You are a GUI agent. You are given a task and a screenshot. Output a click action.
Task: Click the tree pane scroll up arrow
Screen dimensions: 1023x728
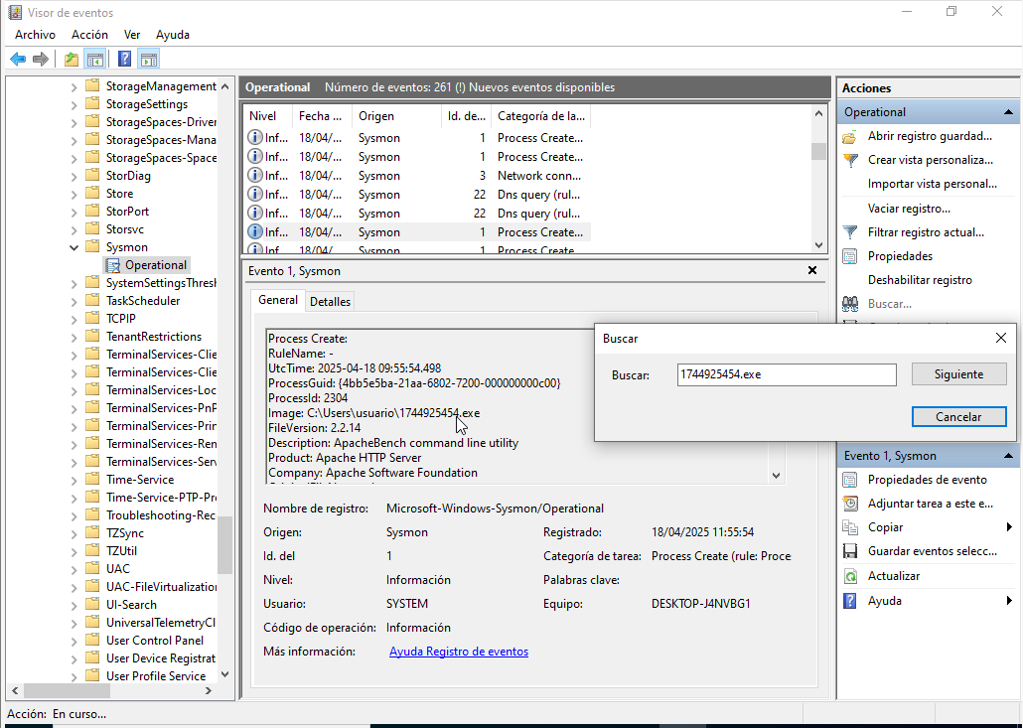pos(225,86)
